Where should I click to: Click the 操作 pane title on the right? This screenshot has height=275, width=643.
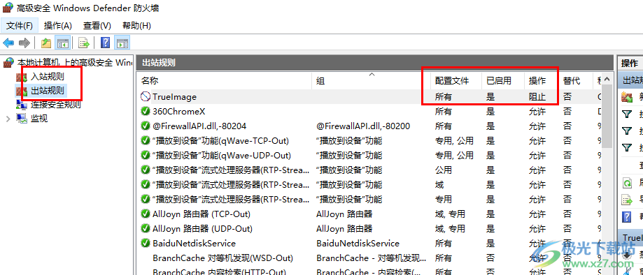point(630,63)
